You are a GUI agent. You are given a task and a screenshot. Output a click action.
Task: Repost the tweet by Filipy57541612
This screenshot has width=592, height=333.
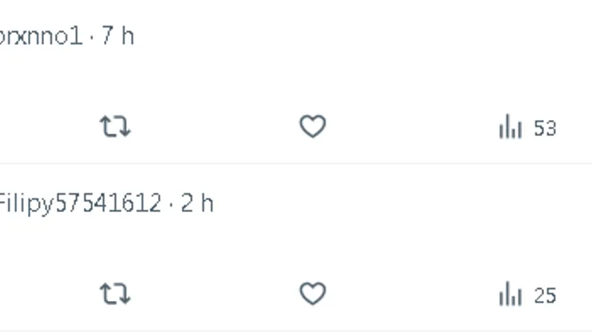point(115,295)
